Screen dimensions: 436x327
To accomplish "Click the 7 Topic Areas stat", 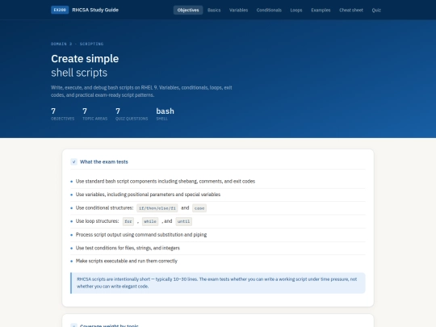I will click(x=94, y=114).
